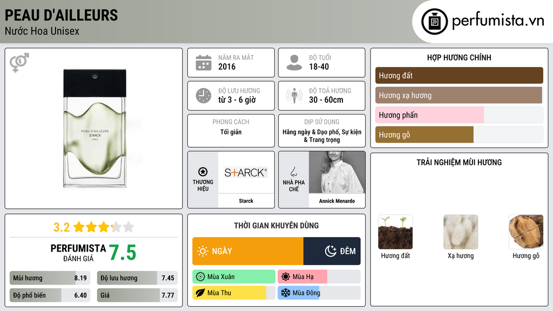The width and height of the screenshot is (553, 311).
Task: Click the star rating icons next to 3.2
Action: coord(104,227)
